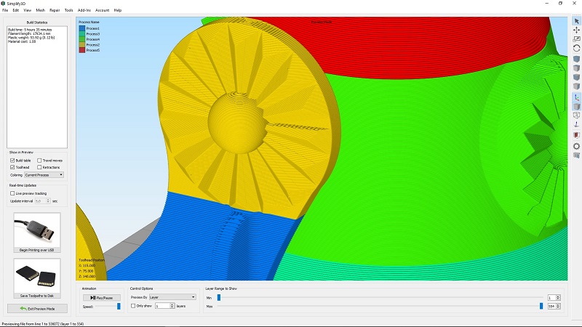Activate the translate models move tool

click(576, 30)
